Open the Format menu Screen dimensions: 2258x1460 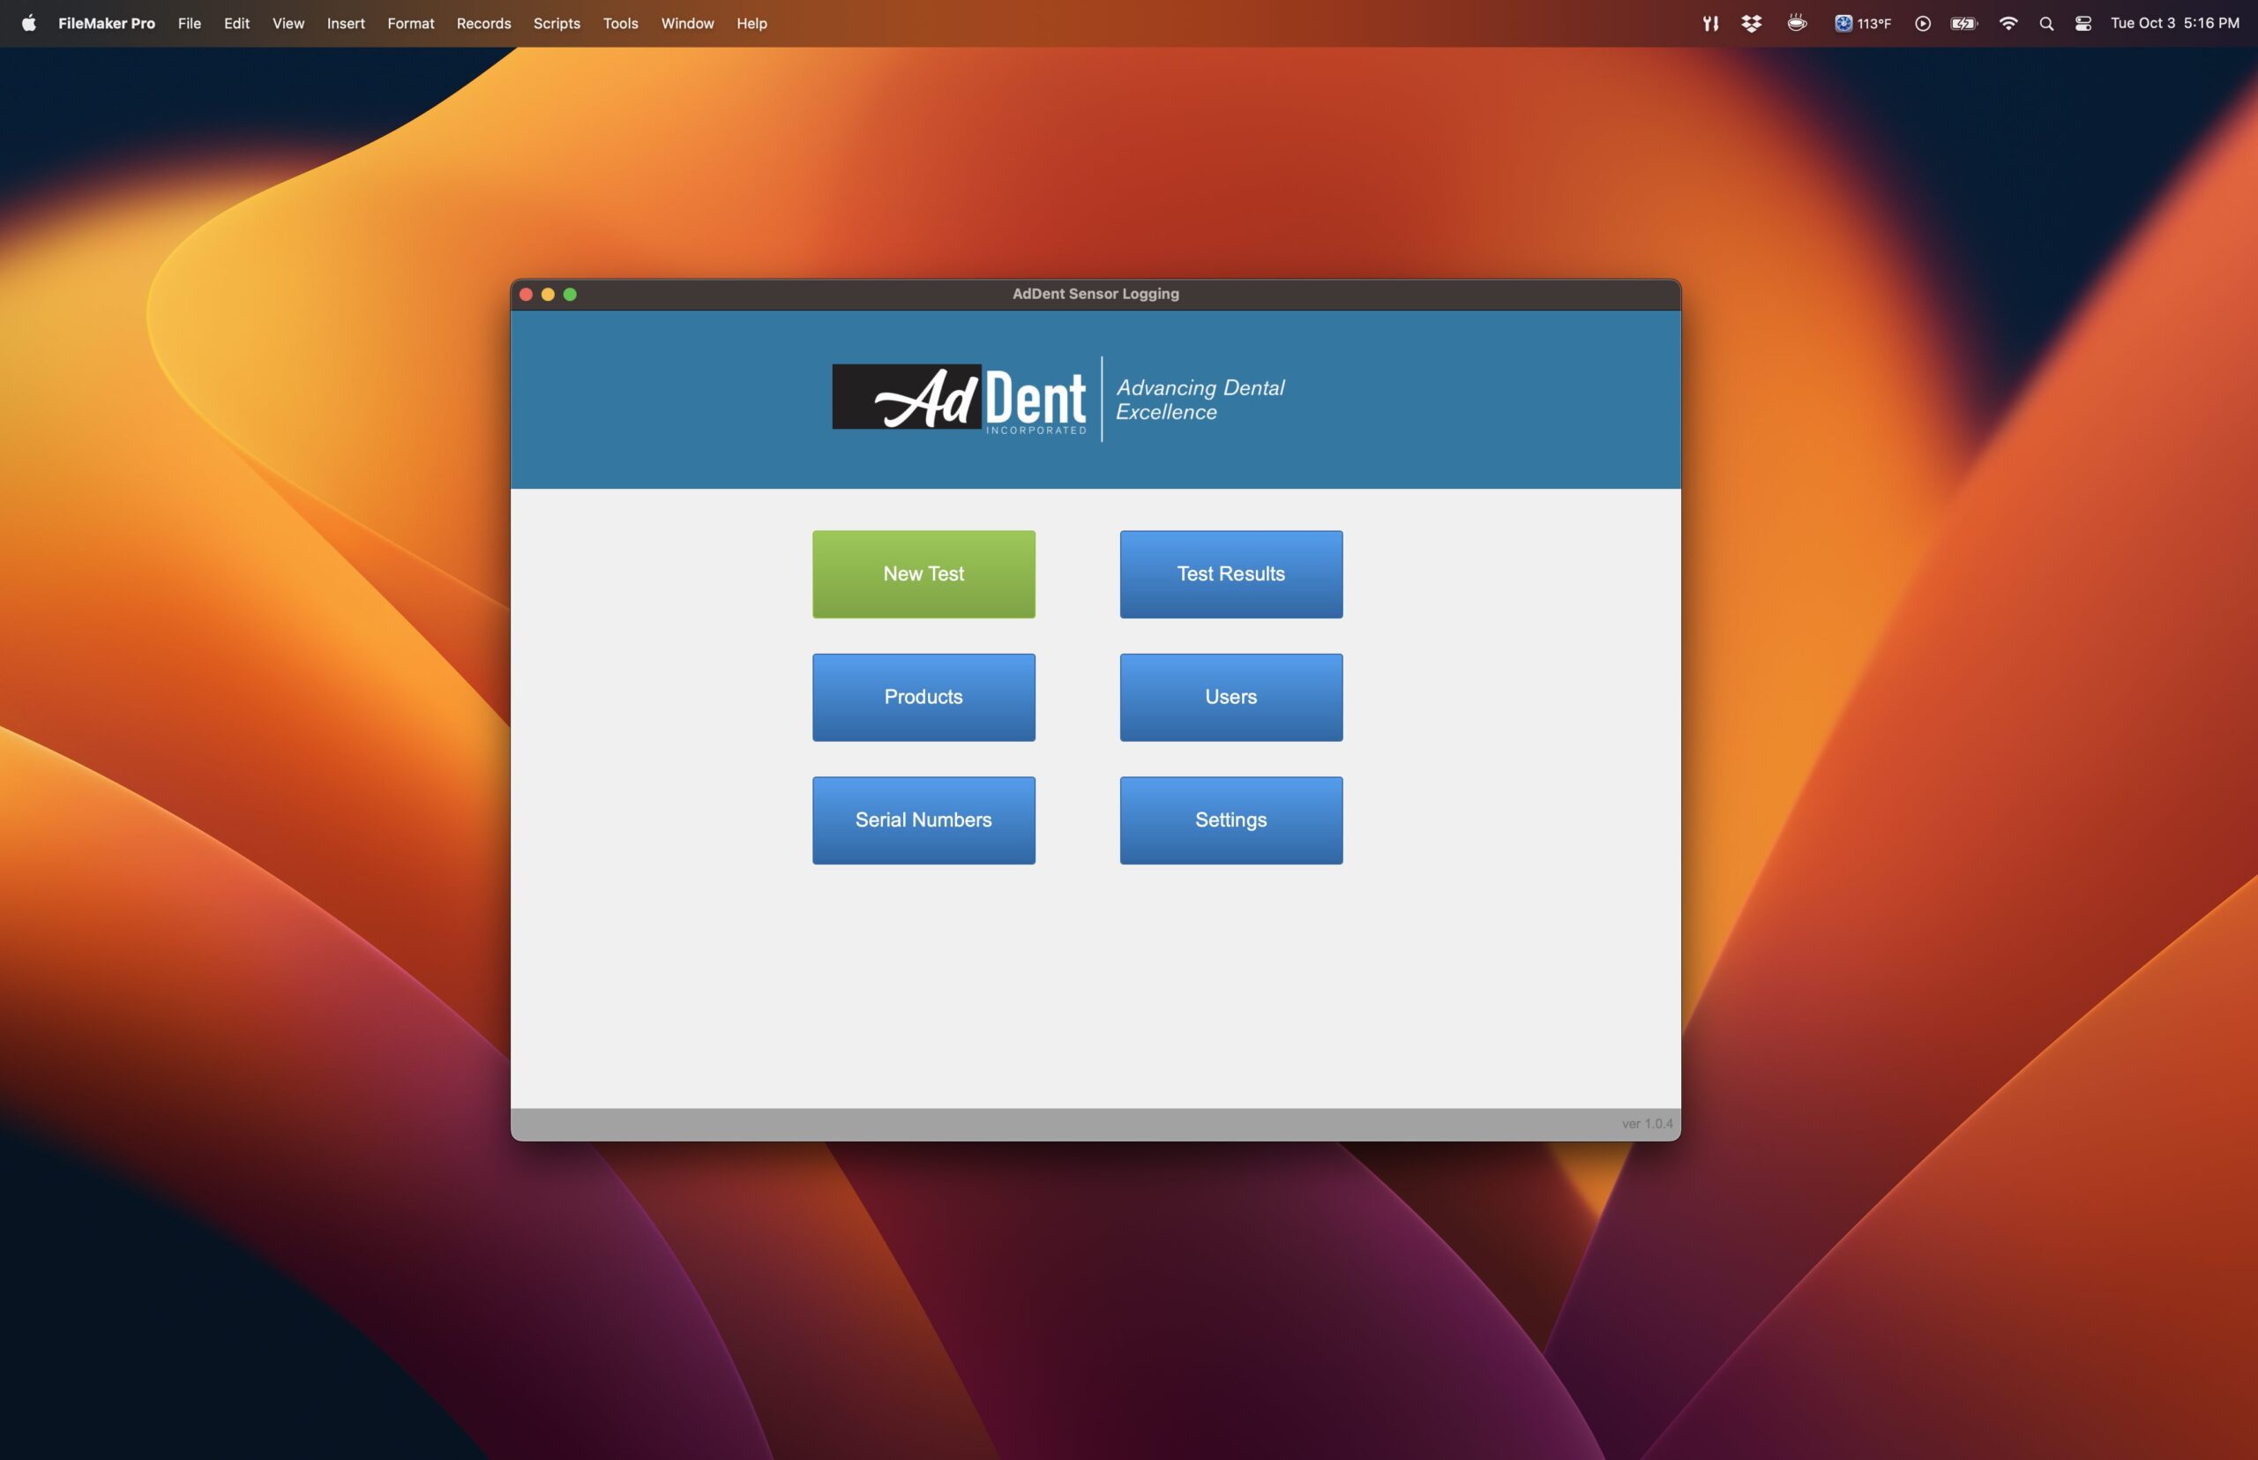click(410, 23)
